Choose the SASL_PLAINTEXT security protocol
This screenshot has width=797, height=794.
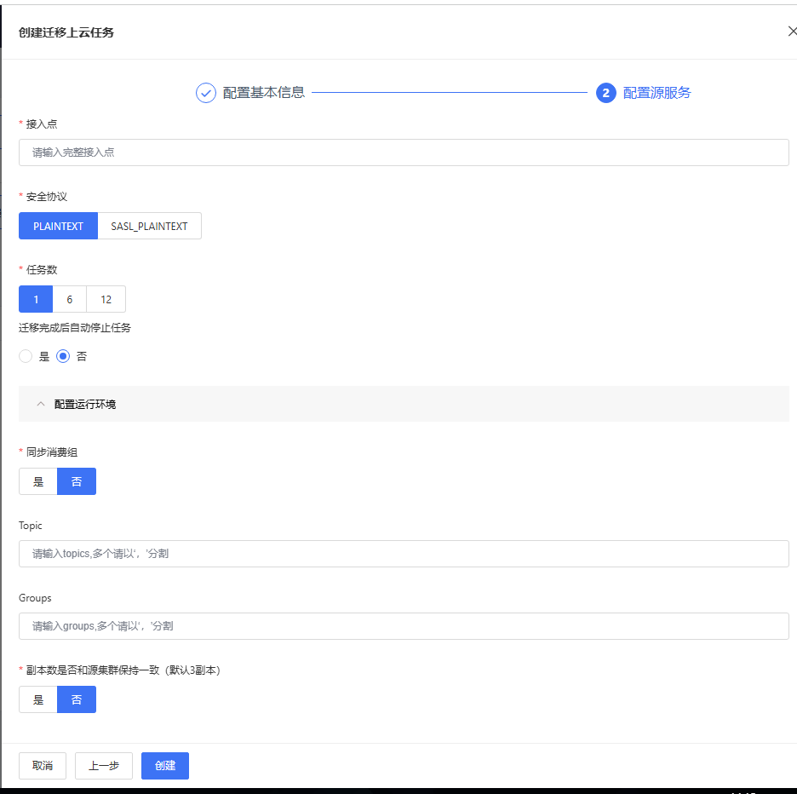pyautogui.click(x=150, y=226)
